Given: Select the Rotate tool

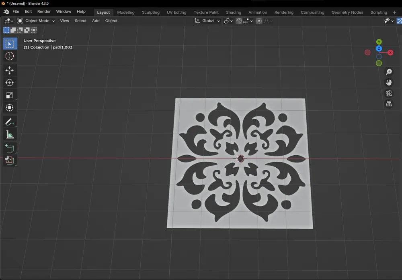Looking at the screenshot, I should pyautogui.click(x=10, y=83).
